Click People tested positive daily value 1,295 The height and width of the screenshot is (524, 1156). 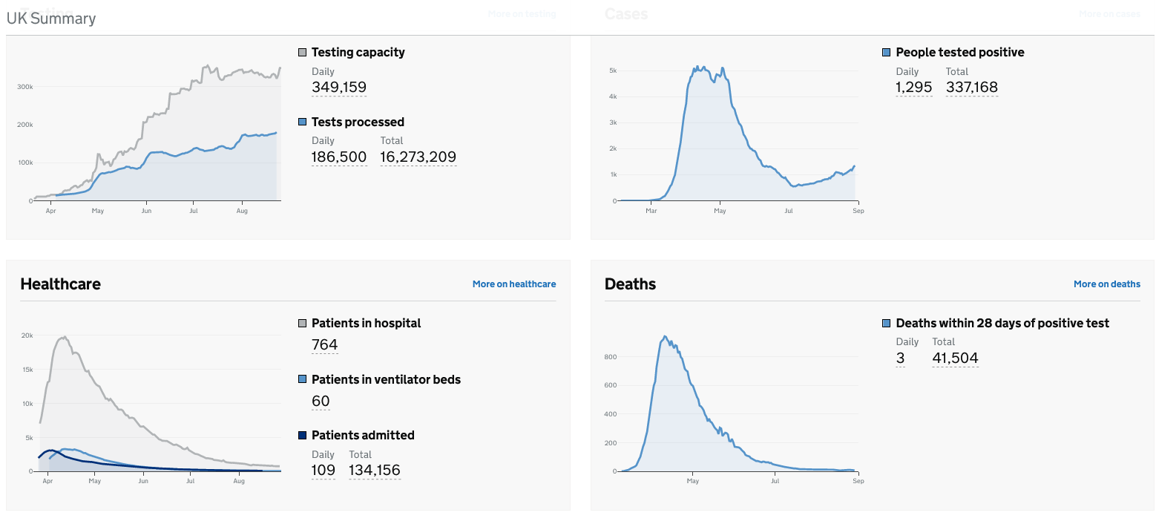pos(914,88)
